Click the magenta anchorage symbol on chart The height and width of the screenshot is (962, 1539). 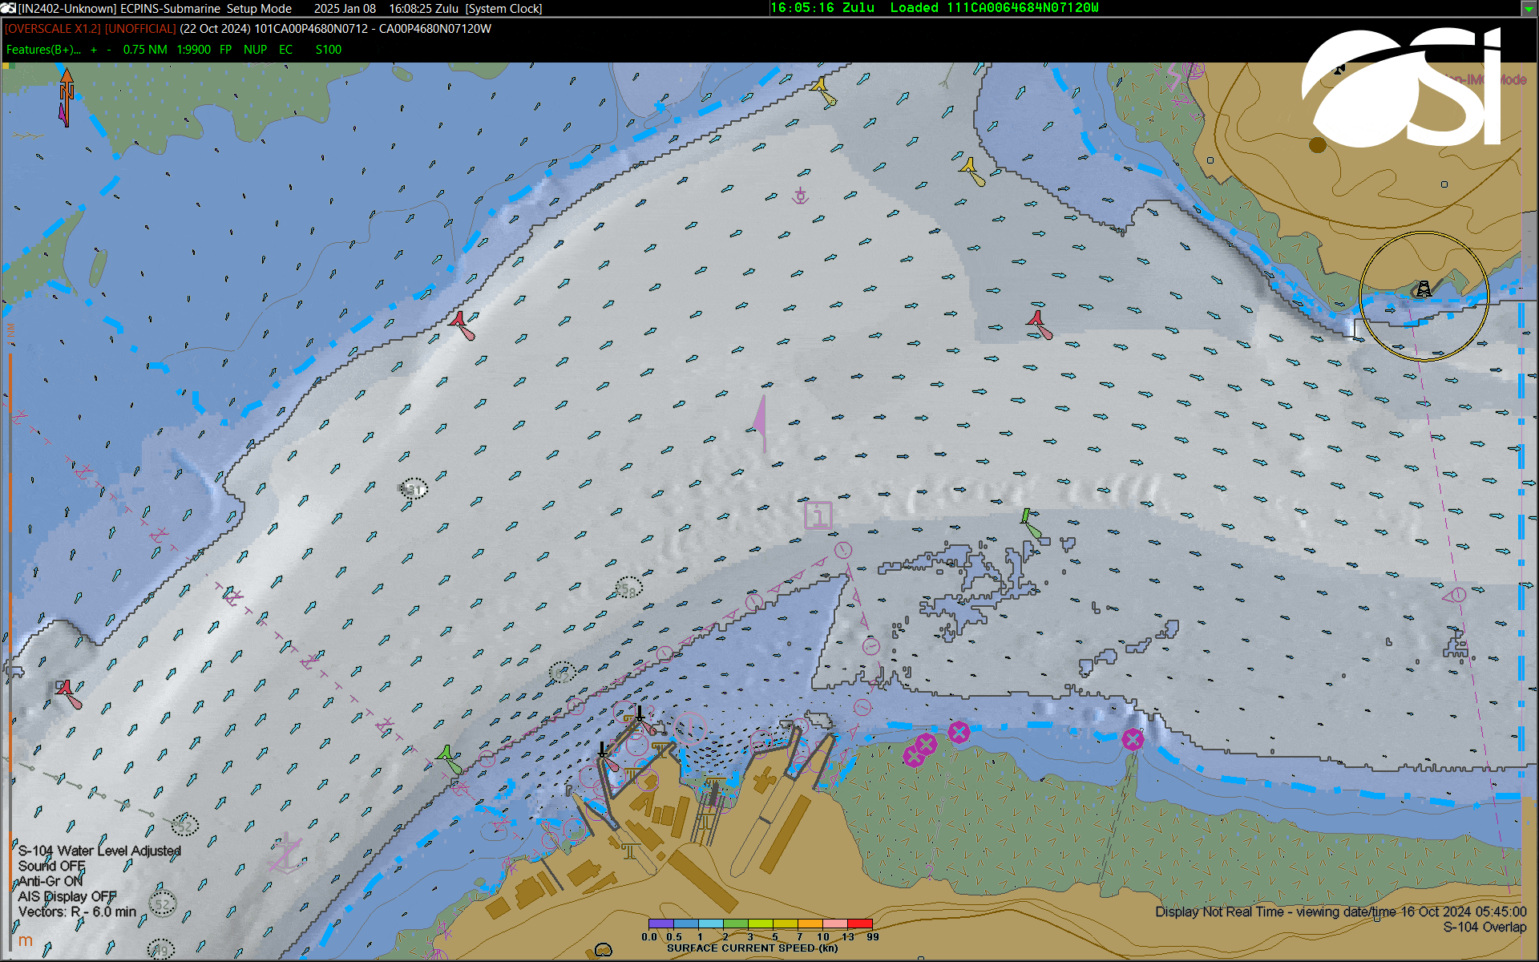(800, 195)
